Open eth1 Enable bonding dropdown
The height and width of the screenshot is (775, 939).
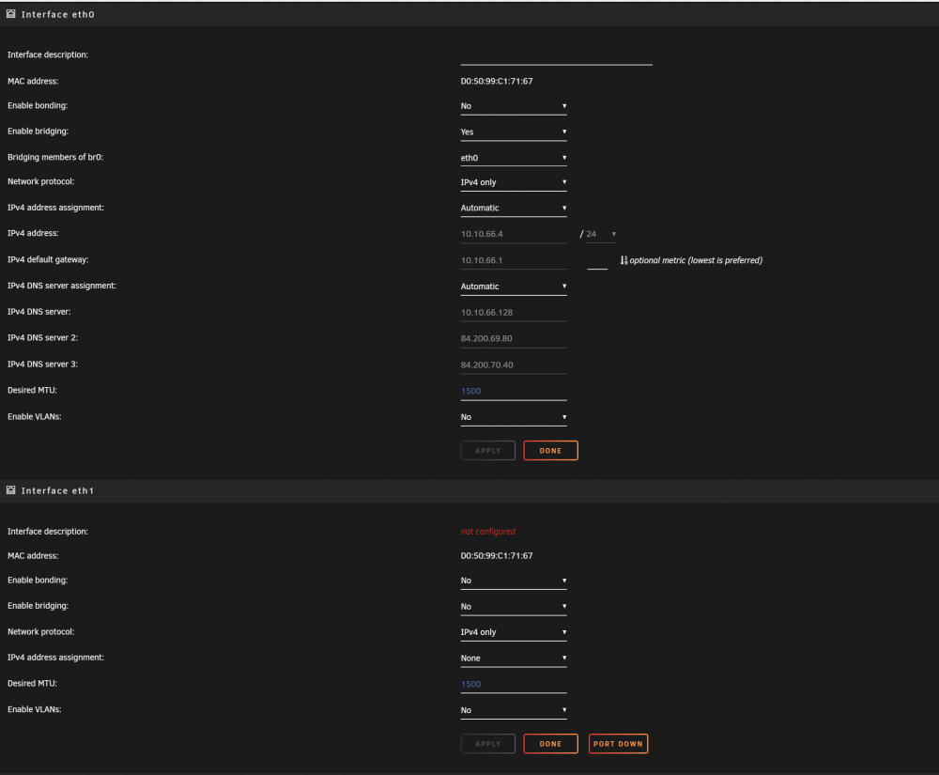[x=514, y=581]
